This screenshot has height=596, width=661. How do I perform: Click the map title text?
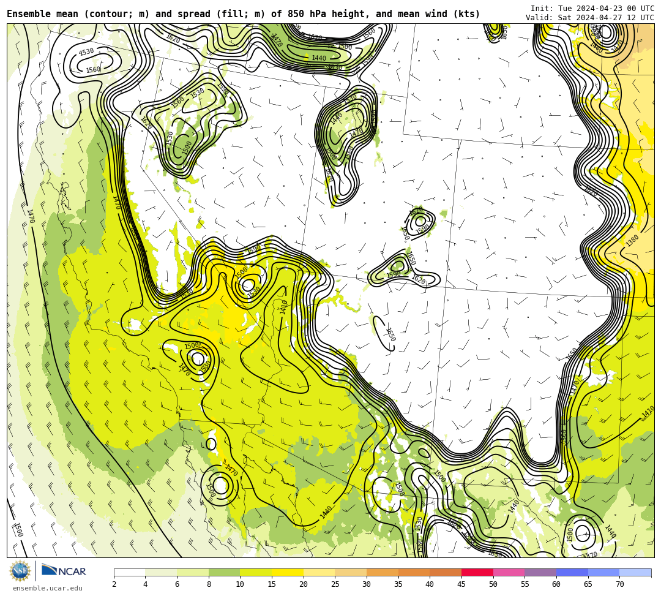click(x=243, y=14)
